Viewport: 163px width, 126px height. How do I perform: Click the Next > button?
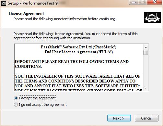coord(119,118)
